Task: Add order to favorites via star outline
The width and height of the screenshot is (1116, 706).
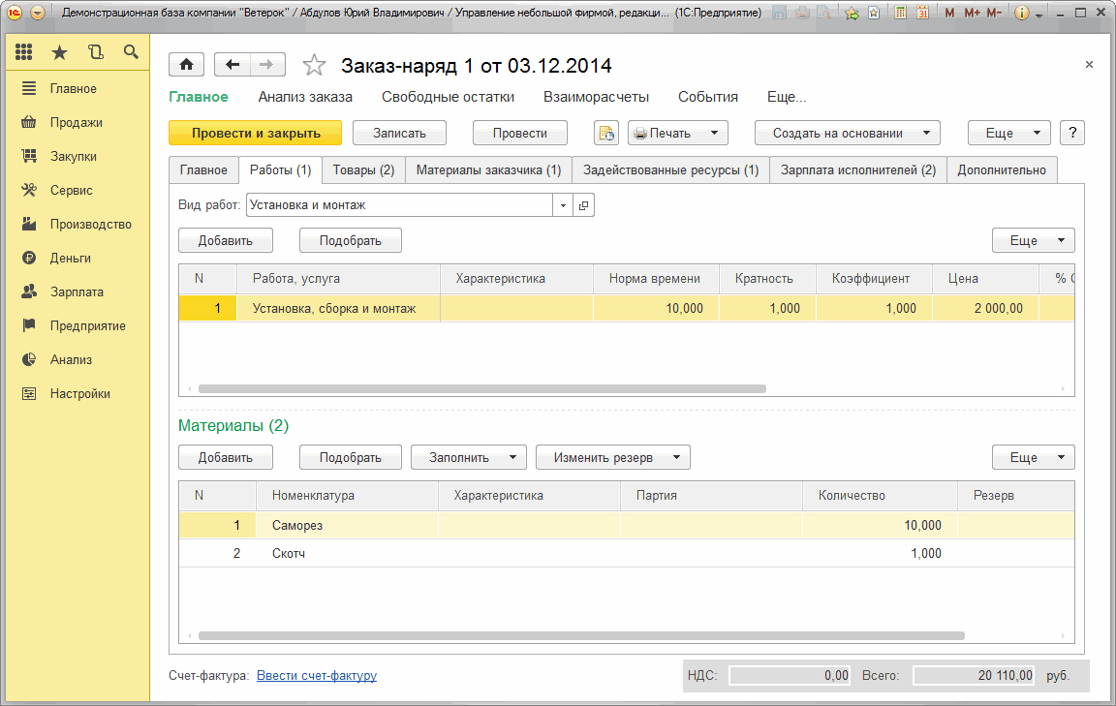Action: click(x=314, y=66)
